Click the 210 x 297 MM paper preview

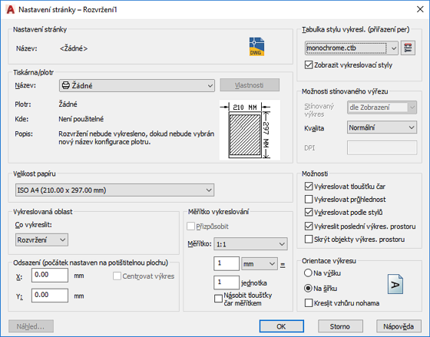pyautogui.click(x=250, y=130)
